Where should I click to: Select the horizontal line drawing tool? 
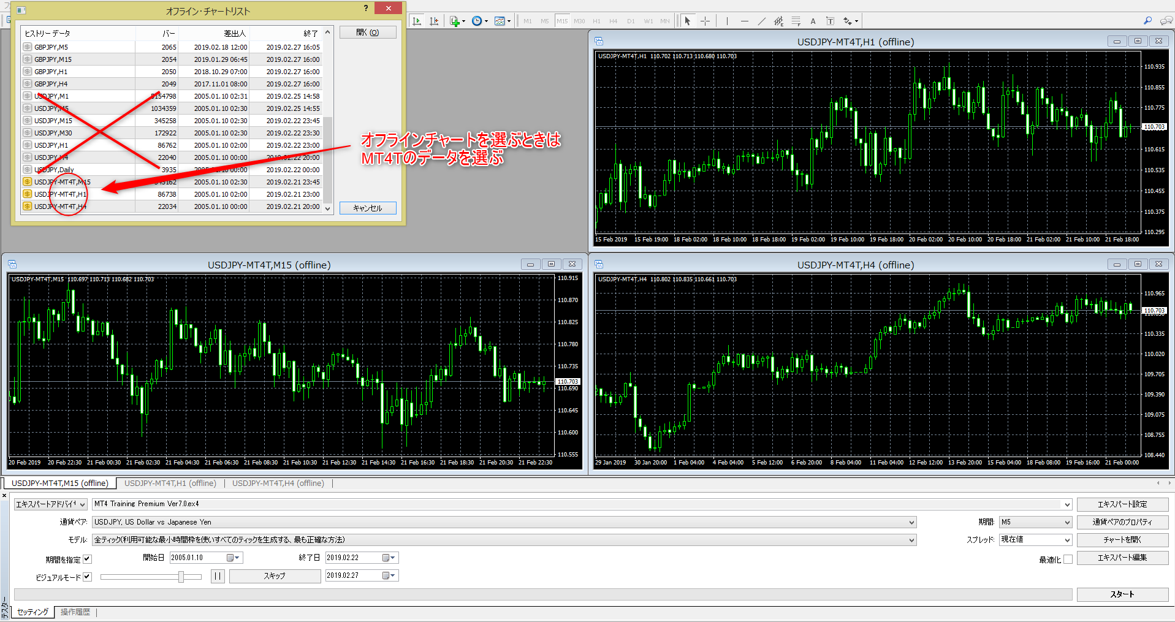pos(744,21)
